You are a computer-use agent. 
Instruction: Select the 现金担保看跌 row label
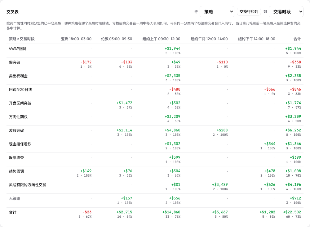click(20, 144)
